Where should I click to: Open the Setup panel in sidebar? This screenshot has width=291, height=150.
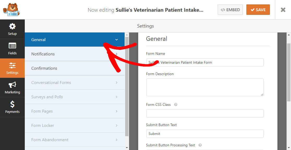(x=12, y=29)
